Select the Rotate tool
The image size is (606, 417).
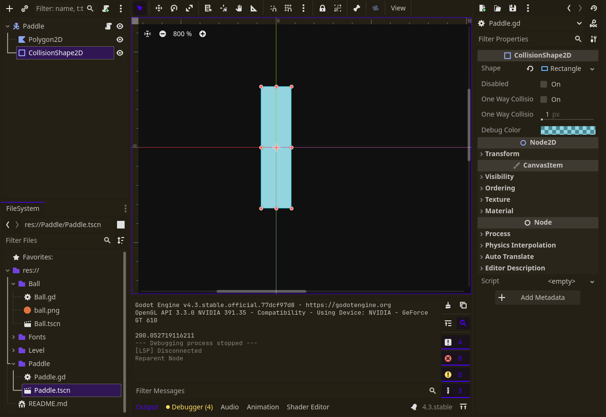[x=174, y=8]
